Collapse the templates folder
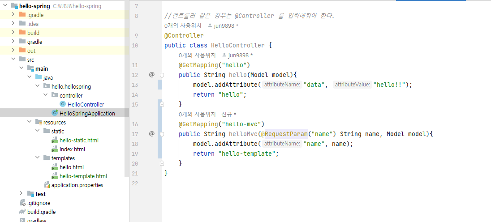 [37, 158]
